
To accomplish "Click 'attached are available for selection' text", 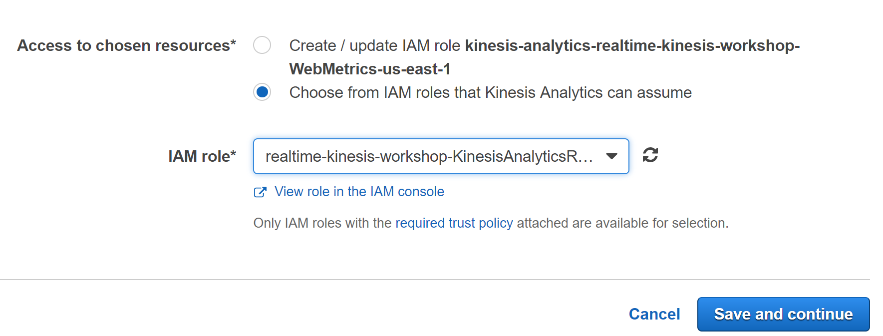I will [622, 223].
